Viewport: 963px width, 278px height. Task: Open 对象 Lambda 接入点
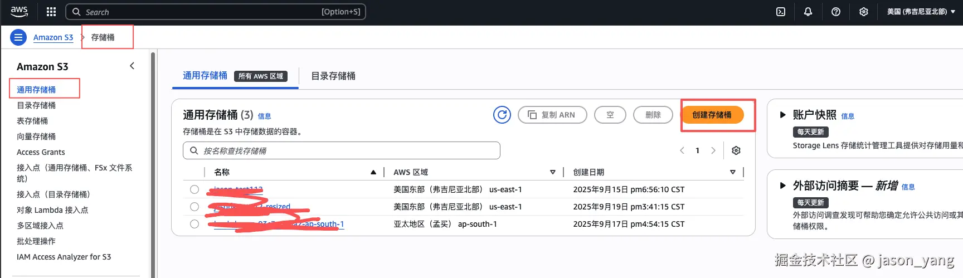point(52,210)
